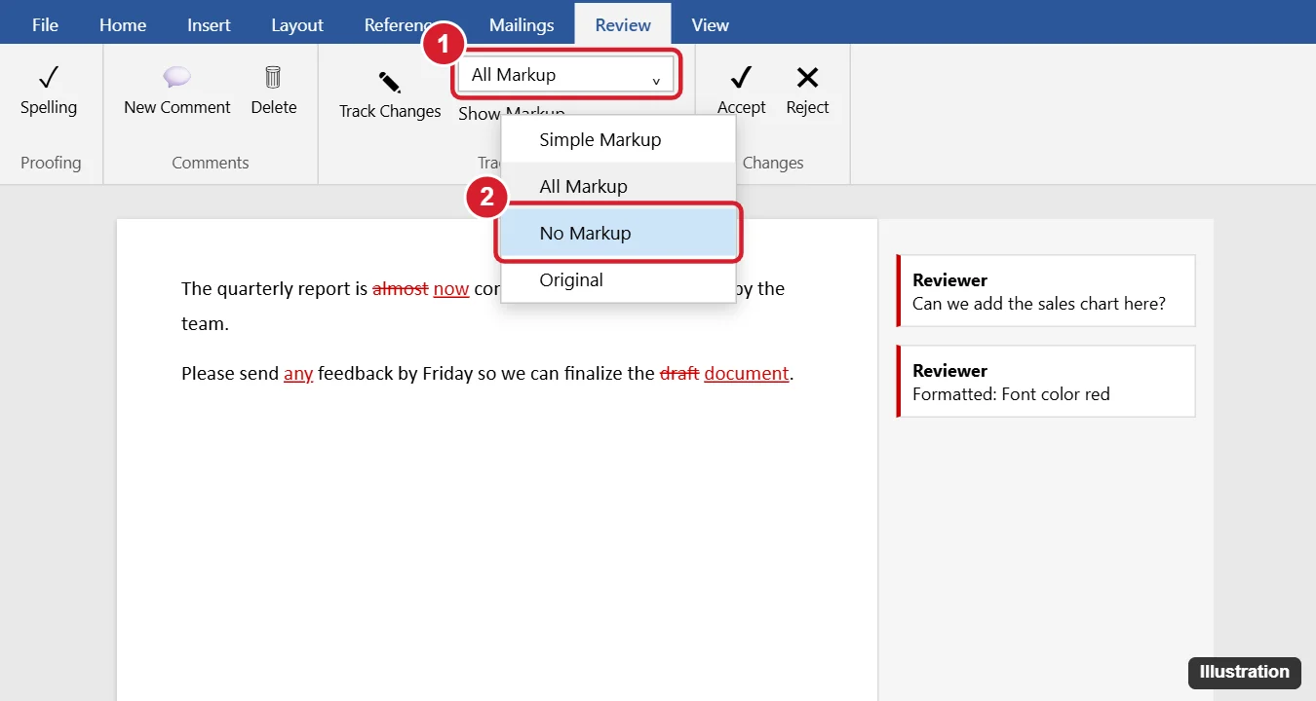
Task: Open the File tab
Action: (x=45, y=25)
